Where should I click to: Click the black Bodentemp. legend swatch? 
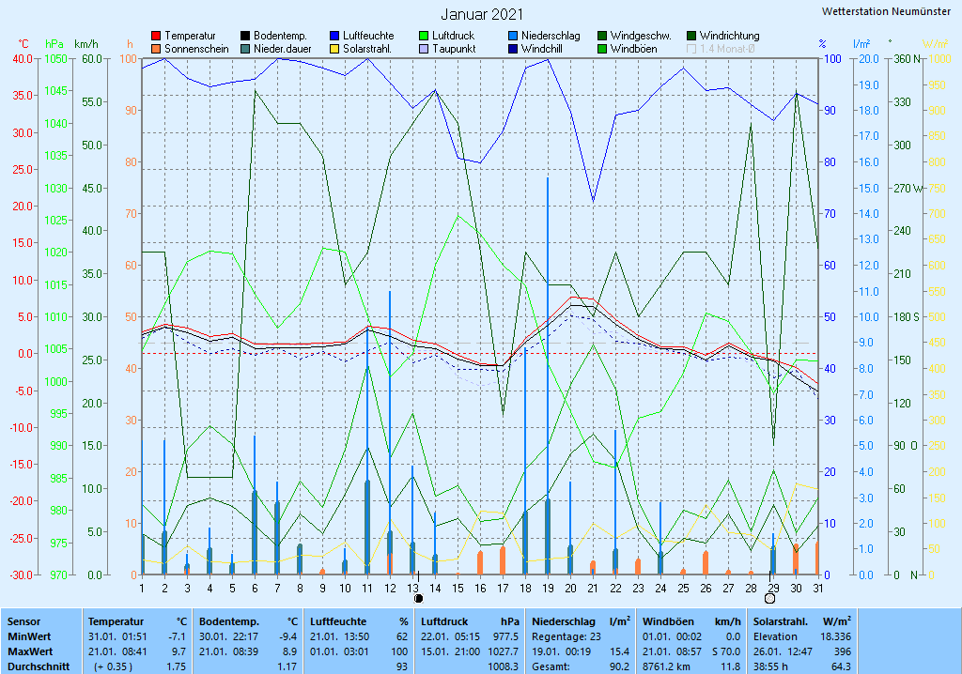coord(245,37)
